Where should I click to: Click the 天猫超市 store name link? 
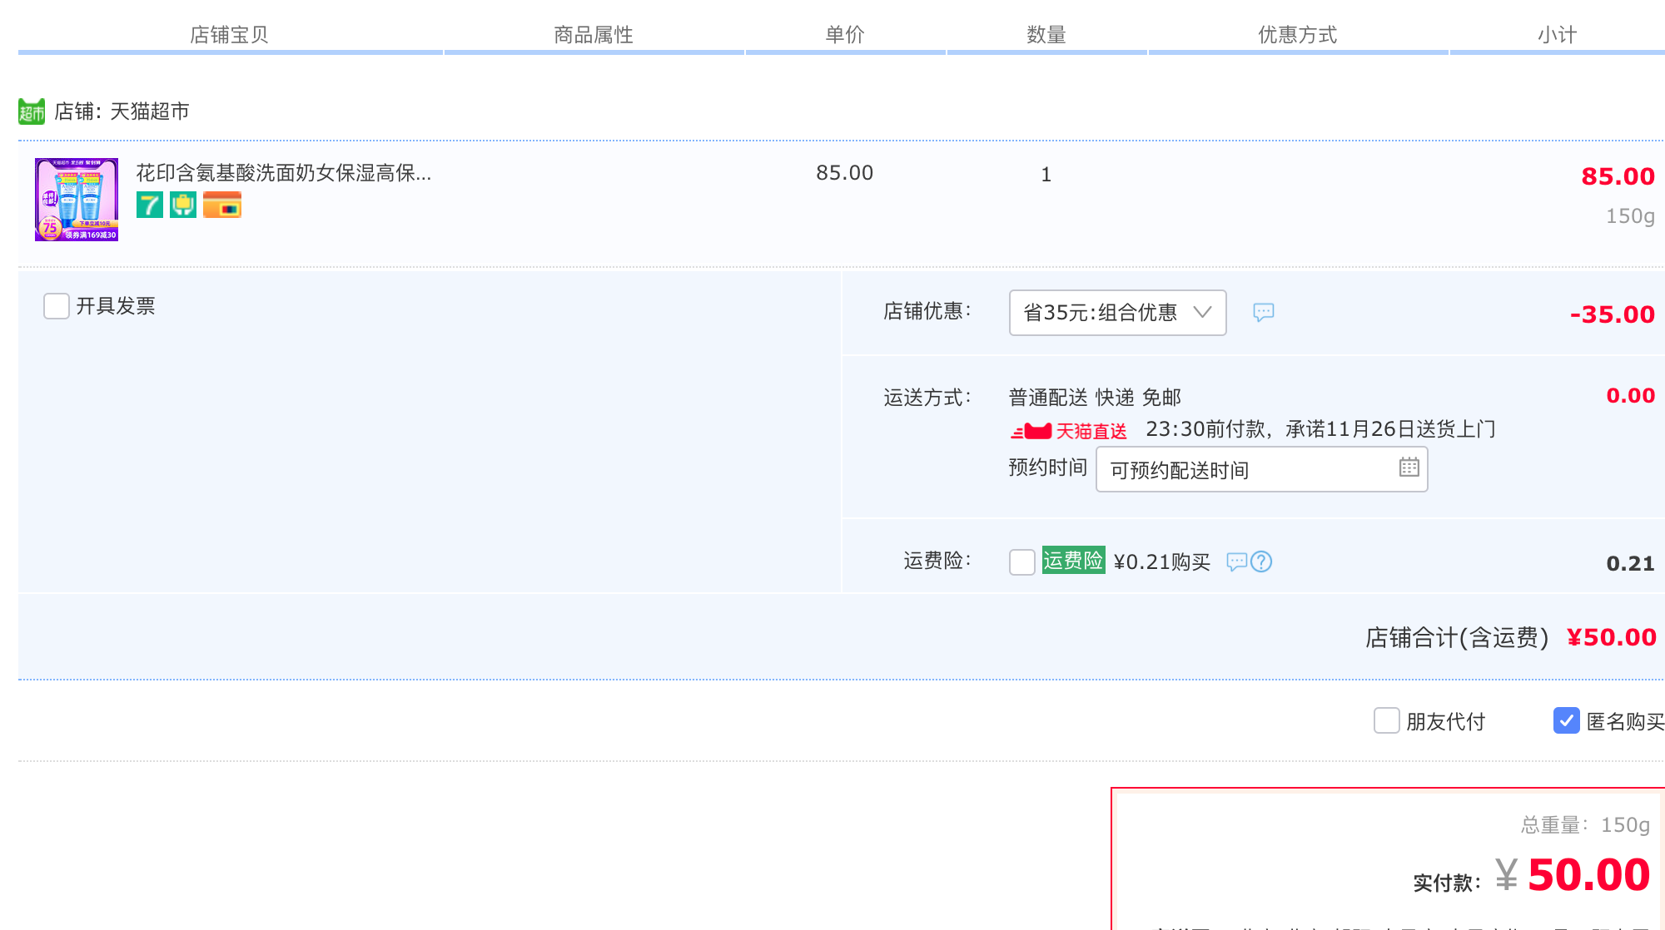click(150, 111)
